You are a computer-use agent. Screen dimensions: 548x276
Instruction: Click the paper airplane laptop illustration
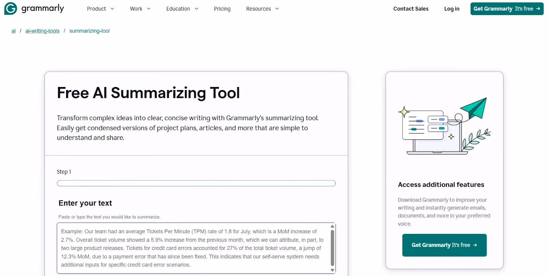click(445, 126)
